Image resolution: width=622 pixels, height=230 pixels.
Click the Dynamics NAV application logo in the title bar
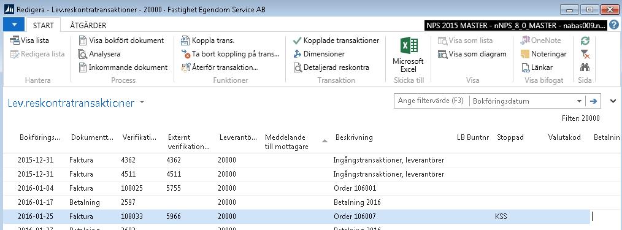click(9, 9)
